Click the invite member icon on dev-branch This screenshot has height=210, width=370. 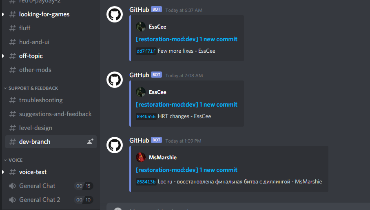pos(90,141)
